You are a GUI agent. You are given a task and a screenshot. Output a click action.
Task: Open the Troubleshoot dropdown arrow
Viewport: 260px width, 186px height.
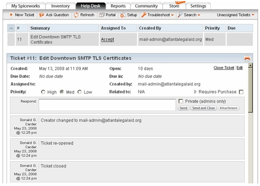pyautogui.click(x=172, y=15)
